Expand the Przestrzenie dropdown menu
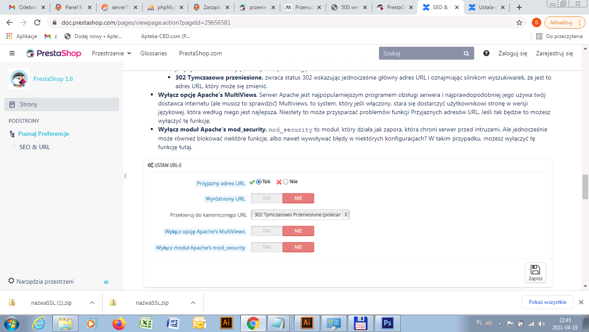 (111, 53)
